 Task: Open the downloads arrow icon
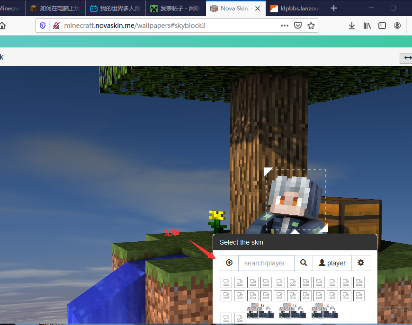click(352, 26)
